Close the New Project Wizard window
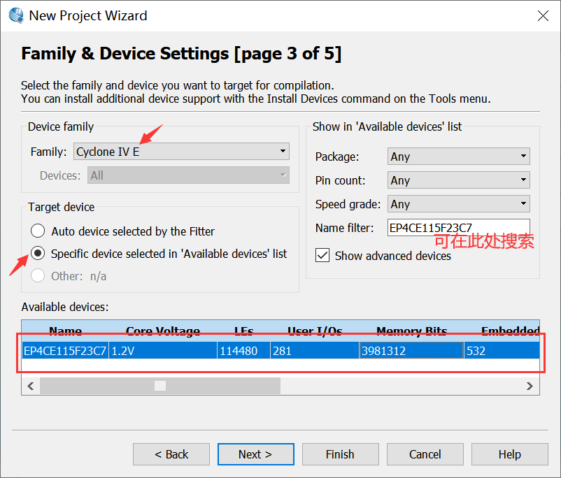This screenshot has width=561, height=478. [x=543, y=16]
